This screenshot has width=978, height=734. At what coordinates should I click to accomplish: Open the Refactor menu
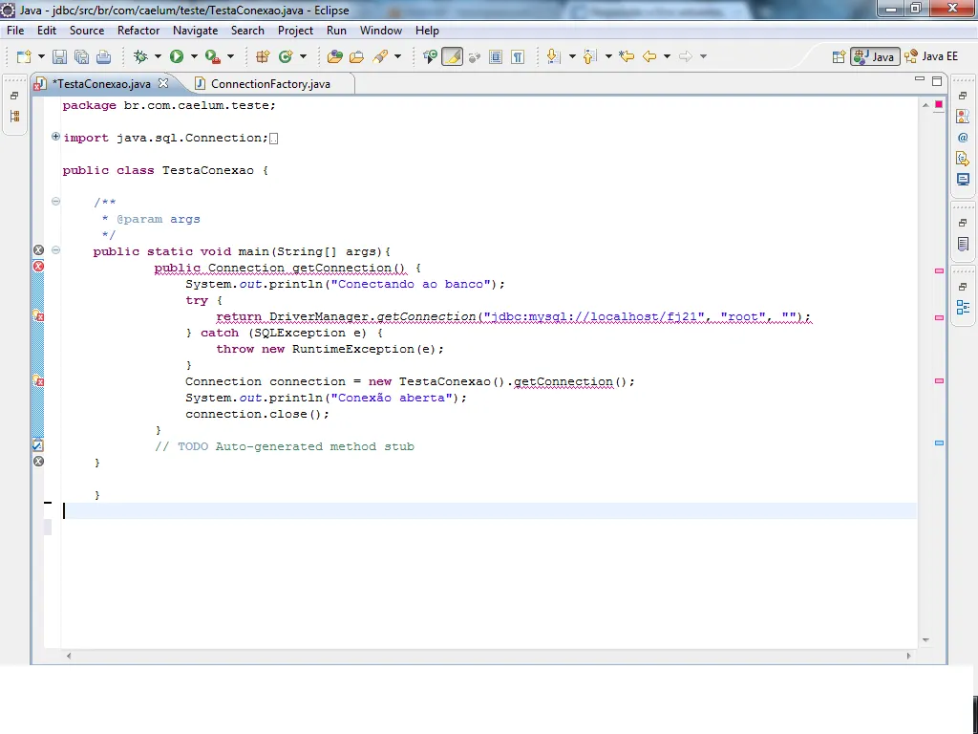[138, 31]
